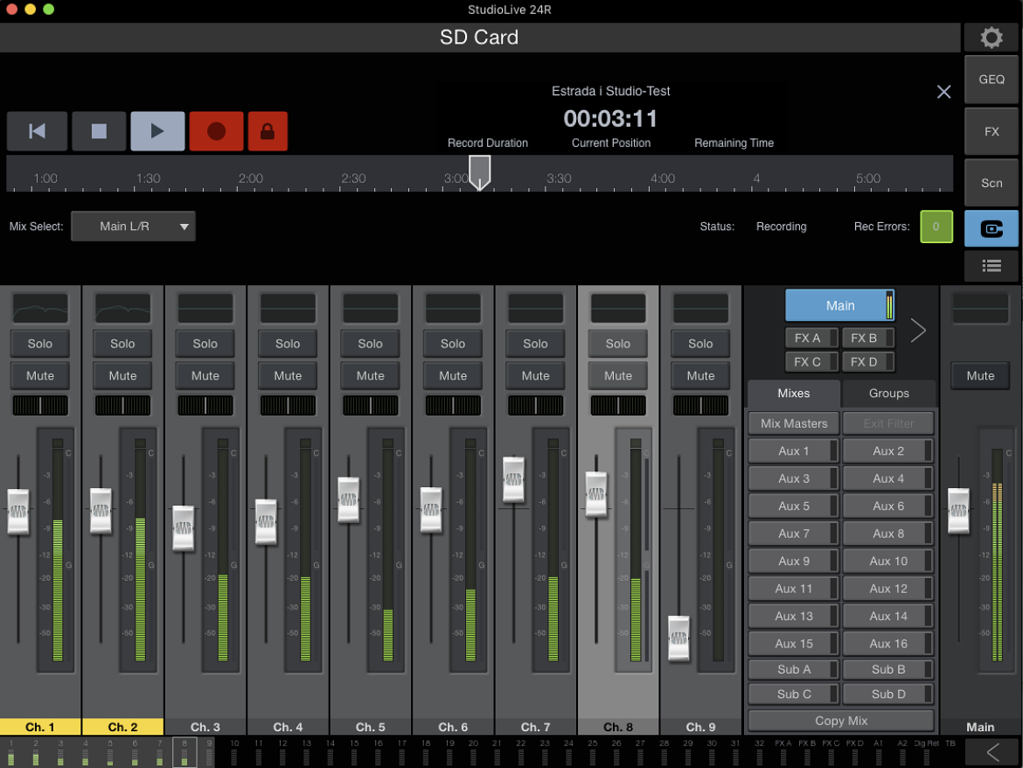Click the Main output fader handle
This screenshot has height=768, width=1023.
pos(958,510)
